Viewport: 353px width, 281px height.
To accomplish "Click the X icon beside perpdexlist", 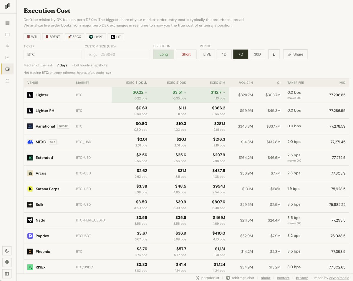I will (198, 278).
